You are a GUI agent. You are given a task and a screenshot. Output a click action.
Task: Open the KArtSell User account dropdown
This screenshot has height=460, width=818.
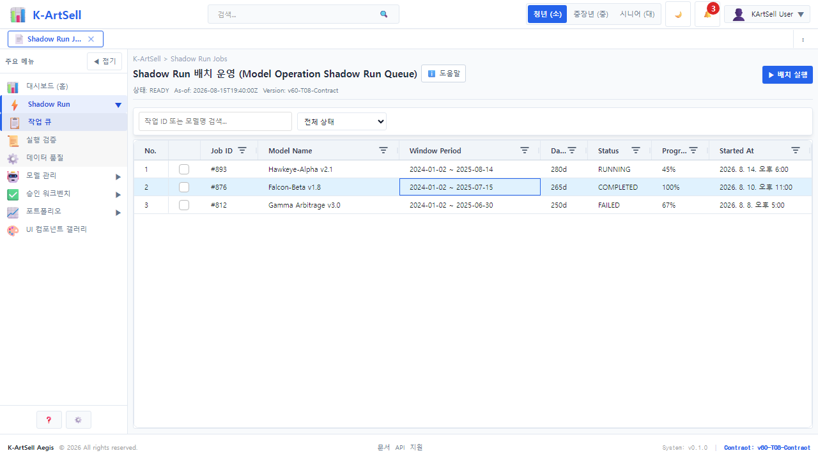pyautogui.click(x=767, y=14)
